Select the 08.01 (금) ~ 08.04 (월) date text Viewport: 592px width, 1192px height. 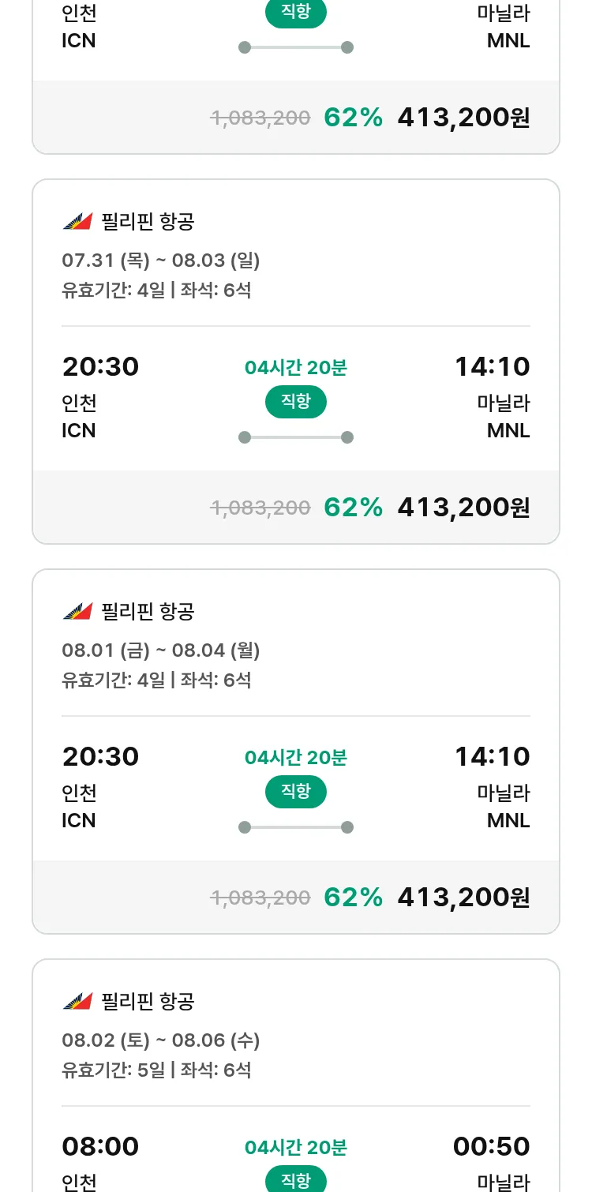tap(160, 650)
